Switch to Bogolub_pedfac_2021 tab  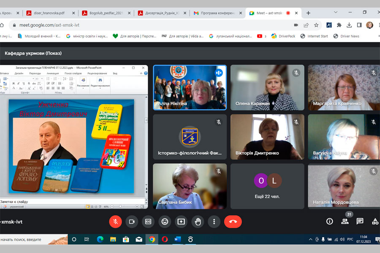pyautogui.click(x=106, y=13)
